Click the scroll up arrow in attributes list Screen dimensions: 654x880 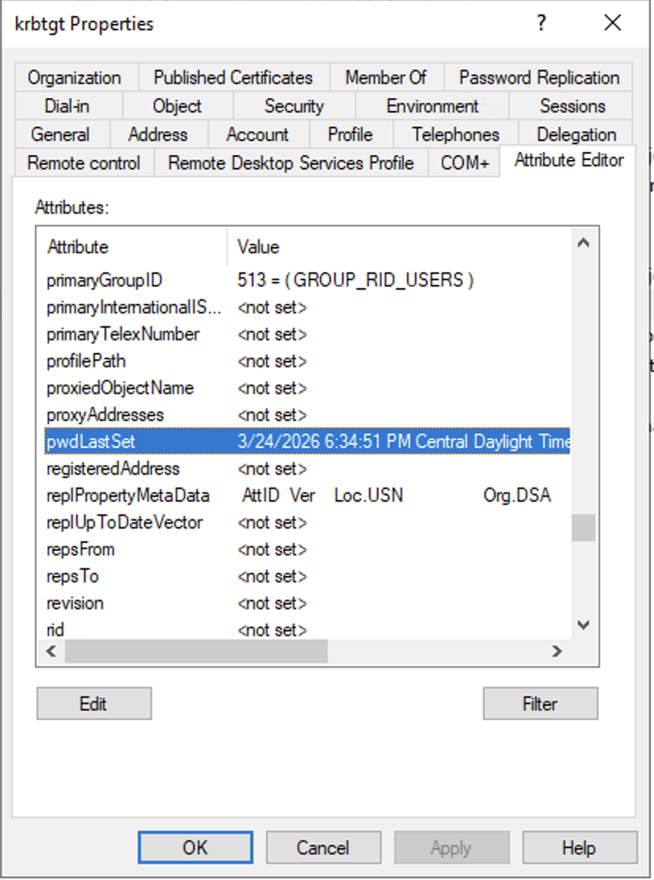(584, 242)
